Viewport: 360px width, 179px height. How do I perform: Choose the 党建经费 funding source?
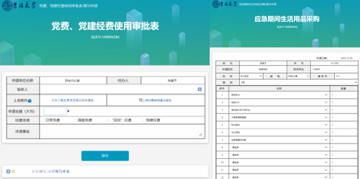143,120
